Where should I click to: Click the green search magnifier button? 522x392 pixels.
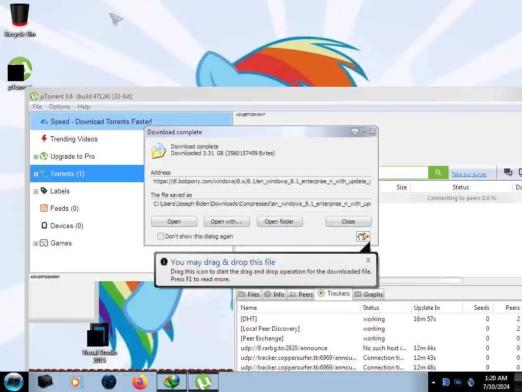pyautogui.click(x=438, y=173)
